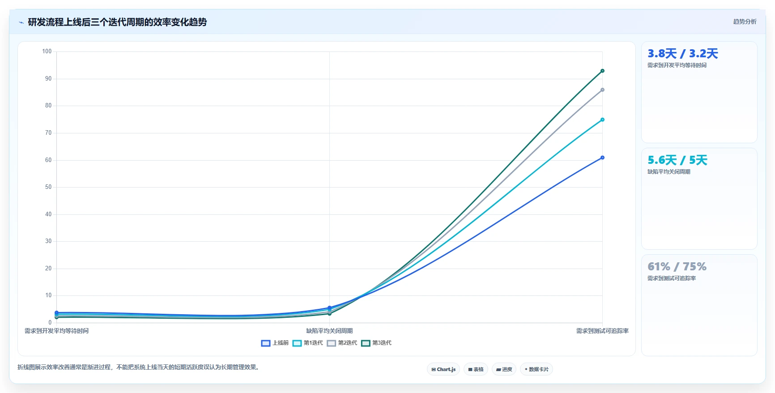
Task: Click the 第1迭代 cyan legend color box
Action: coord(297,343)
